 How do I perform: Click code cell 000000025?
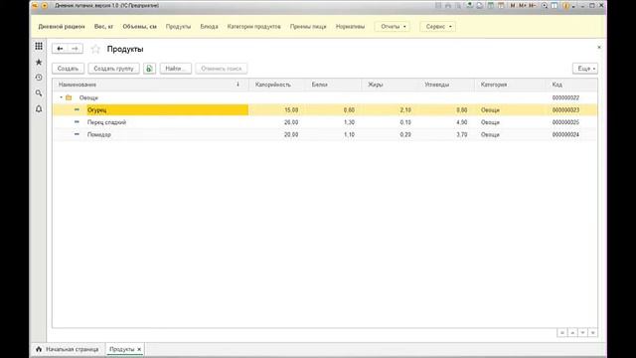pos(565,122)
